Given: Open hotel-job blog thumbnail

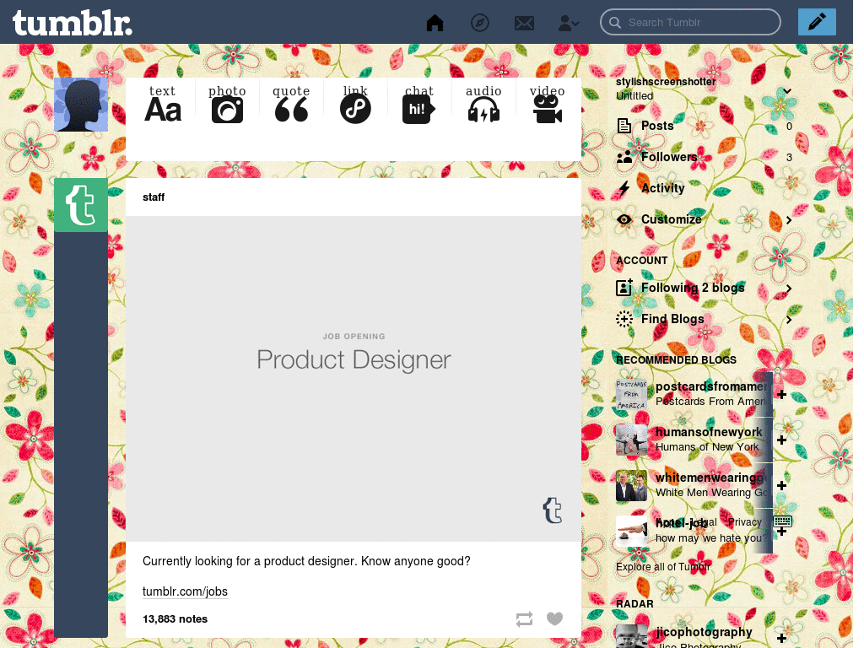Looking at the screenshot, I should (x=631, y=532).
